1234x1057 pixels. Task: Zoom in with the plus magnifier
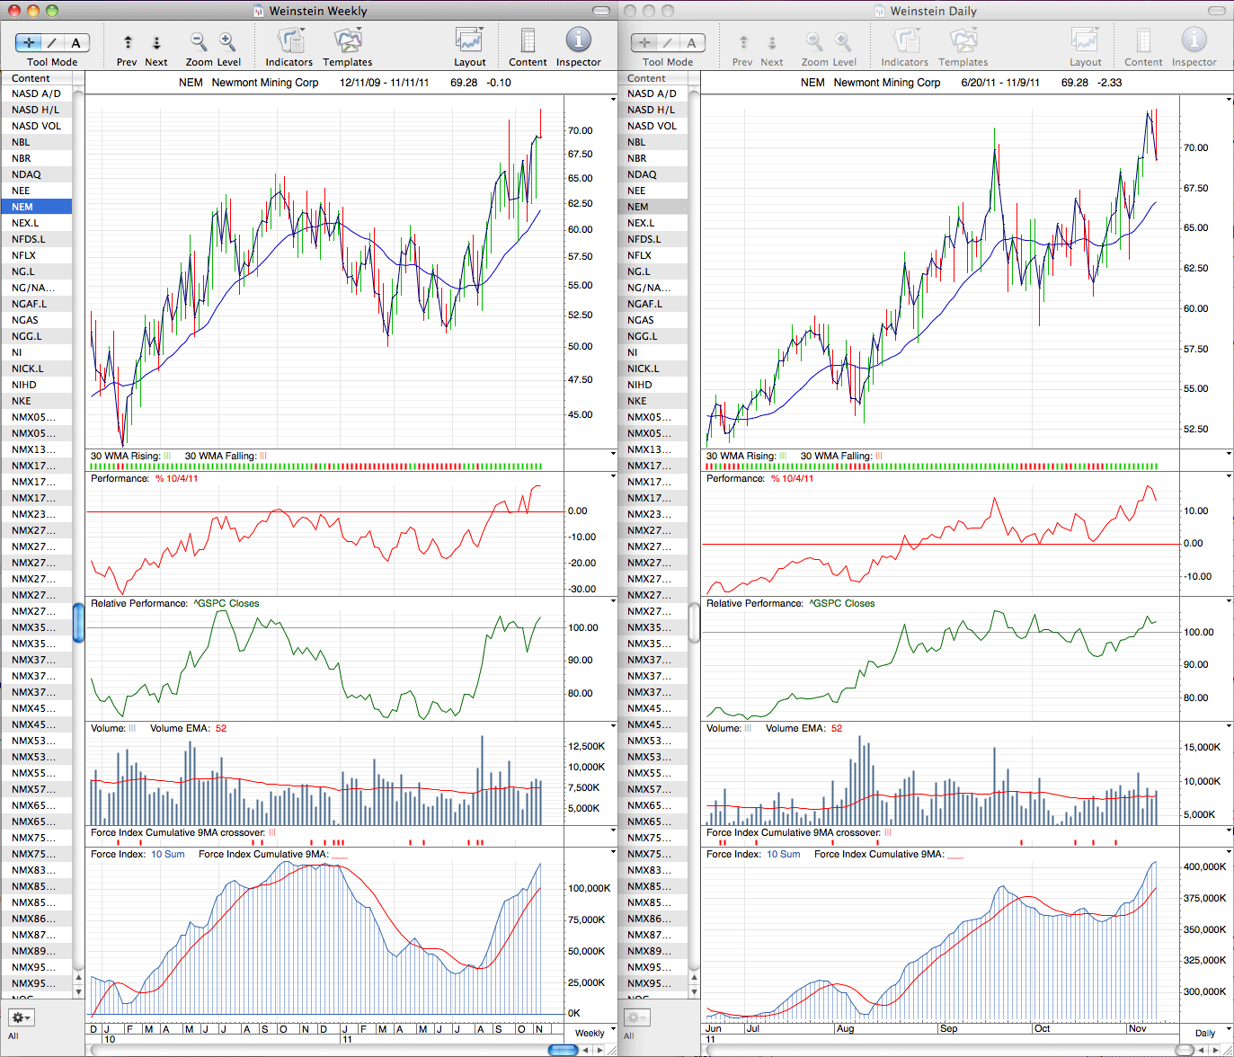227,41
